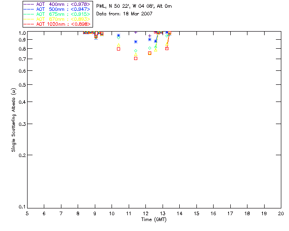Click the hour 7 label on time axis
Image resolution: width=289 pixels, height=231 pixels.
pyautogui.click(x=61, y=213)
